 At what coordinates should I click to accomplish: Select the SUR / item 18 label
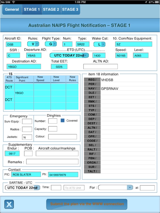click(x=92, y=167)
